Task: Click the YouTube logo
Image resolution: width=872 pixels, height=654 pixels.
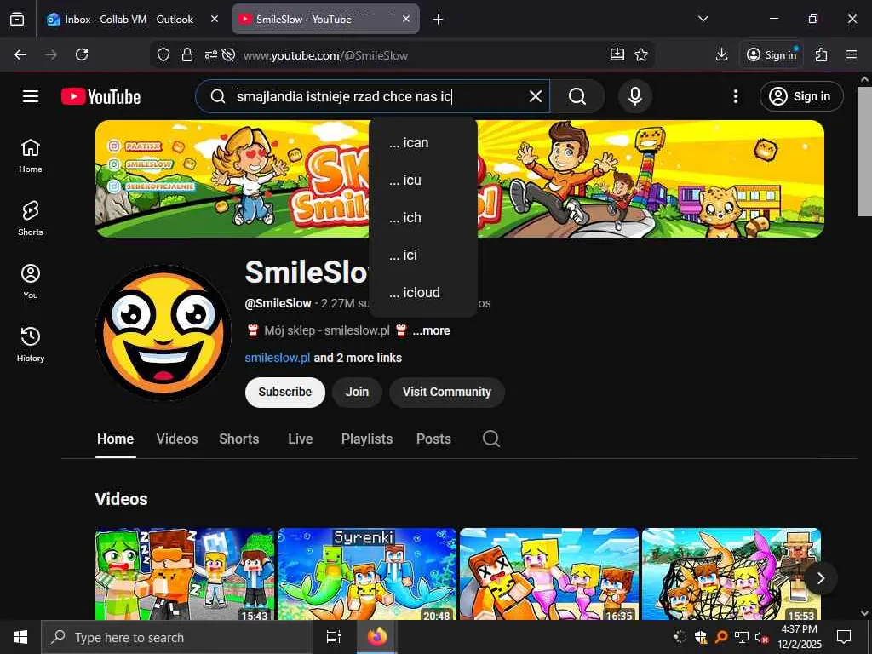Action: coord(100,96)
